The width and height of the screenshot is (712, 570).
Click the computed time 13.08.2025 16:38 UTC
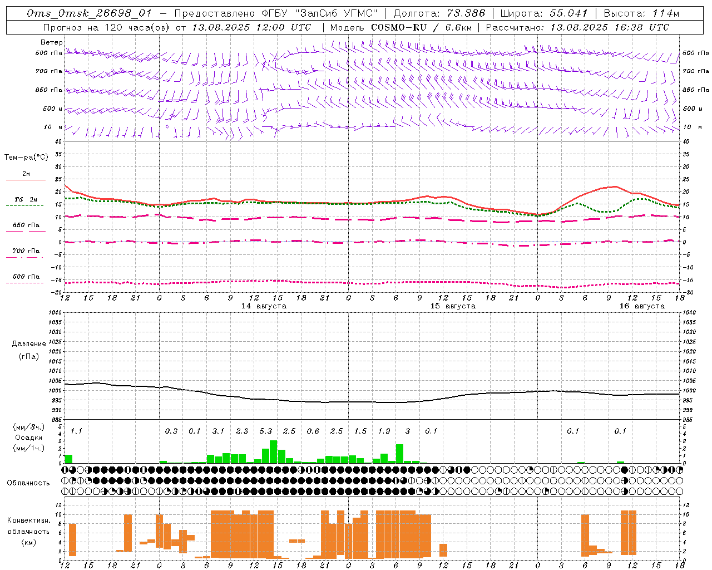click(610, 27)
